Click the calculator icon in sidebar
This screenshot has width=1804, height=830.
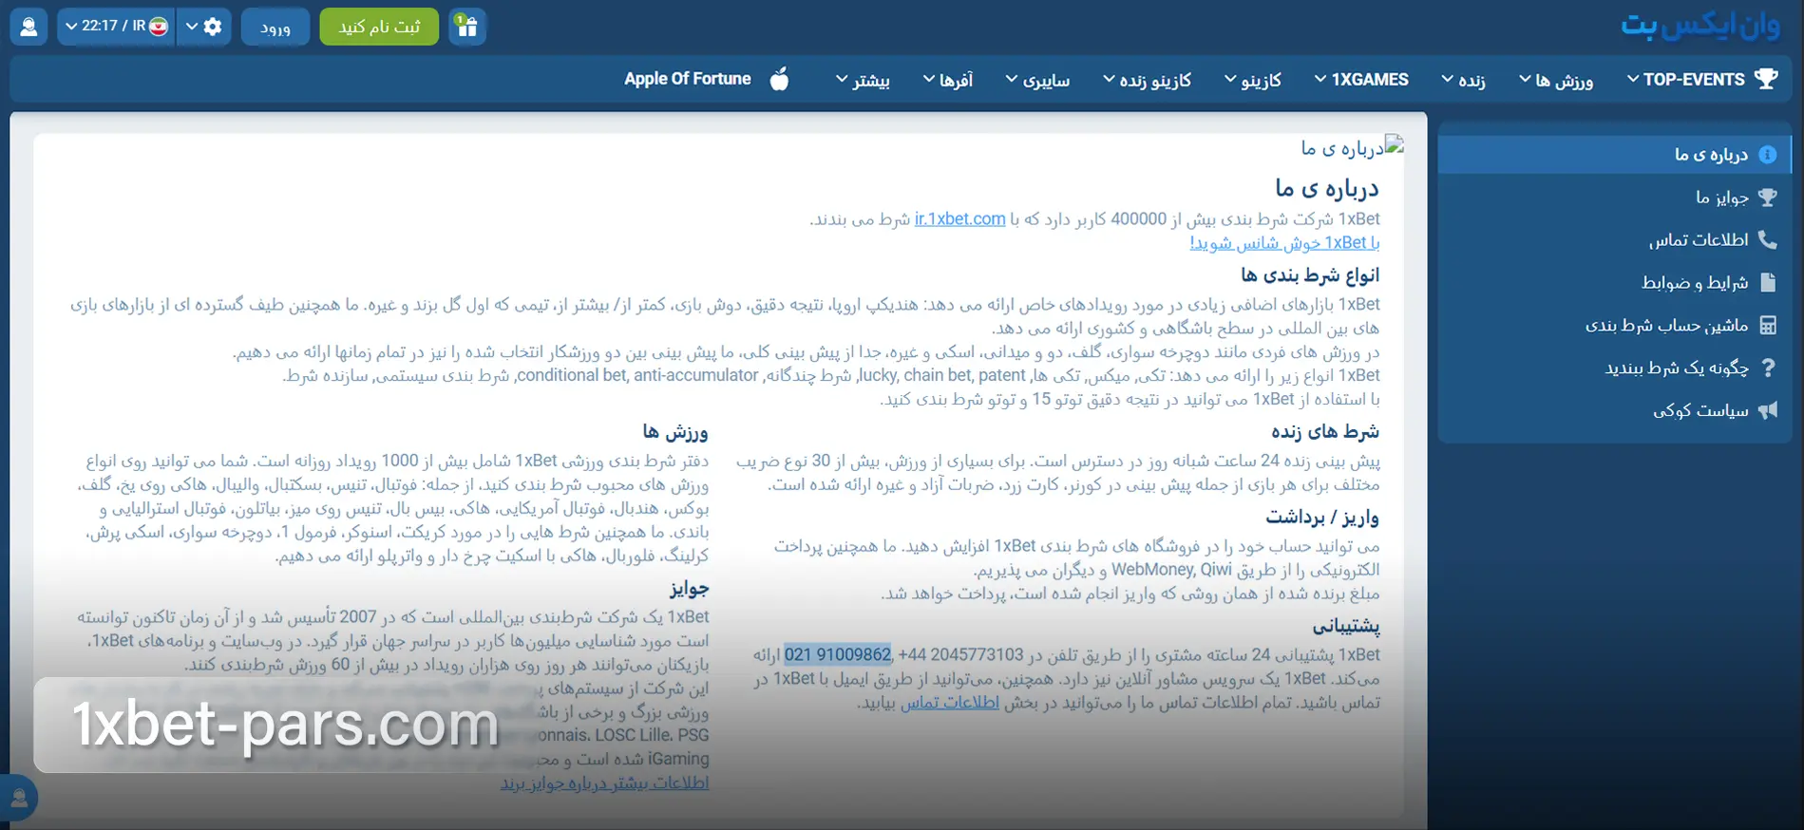1767,325
